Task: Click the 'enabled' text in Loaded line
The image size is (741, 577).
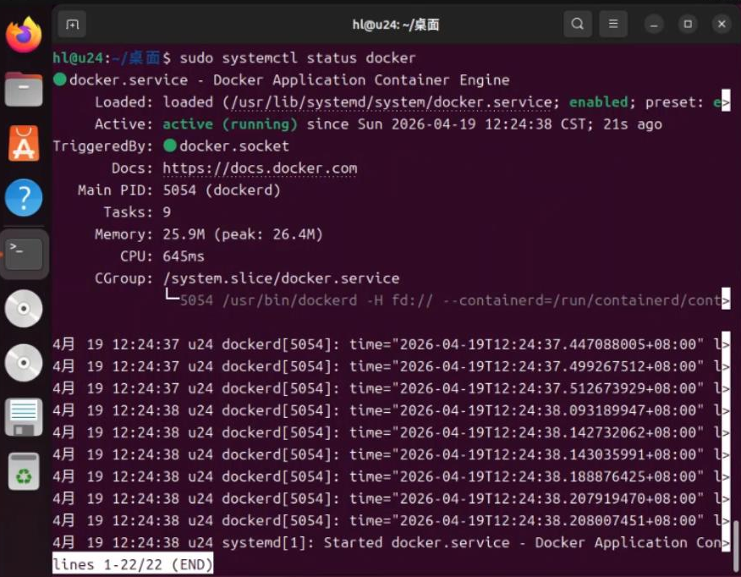Action: tap(599, 102)
